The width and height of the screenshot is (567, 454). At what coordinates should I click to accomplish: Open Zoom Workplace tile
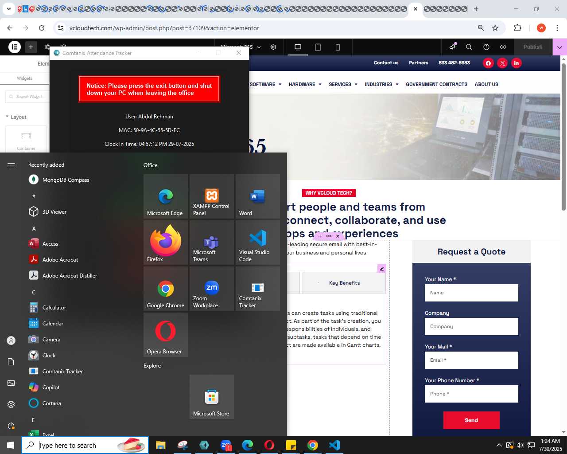[212, 289]
